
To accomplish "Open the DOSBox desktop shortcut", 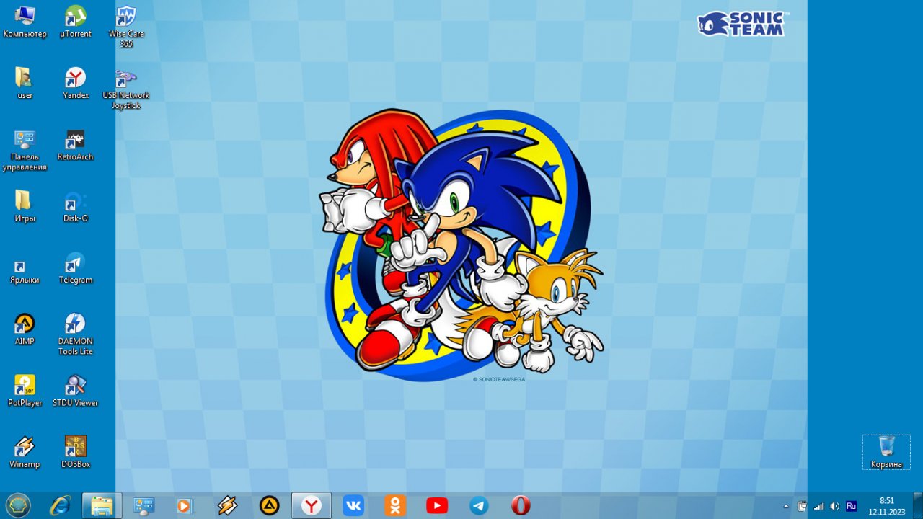I will pyautogui.click(x=76, y=453).
